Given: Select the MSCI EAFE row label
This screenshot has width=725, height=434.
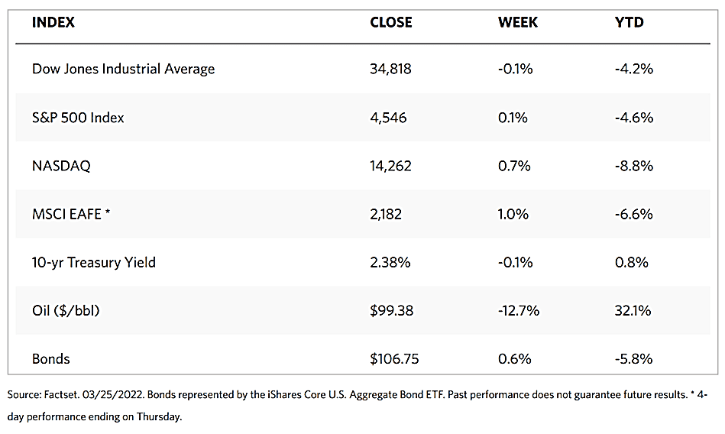Looking at the screenshot, I should point(72,214).
